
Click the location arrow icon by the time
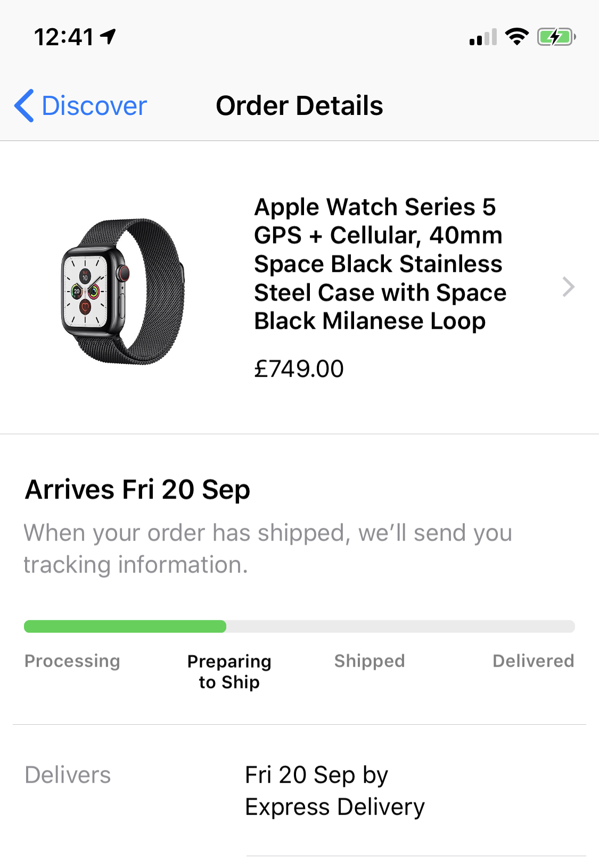pyautogui.click(x=108, y=37)
